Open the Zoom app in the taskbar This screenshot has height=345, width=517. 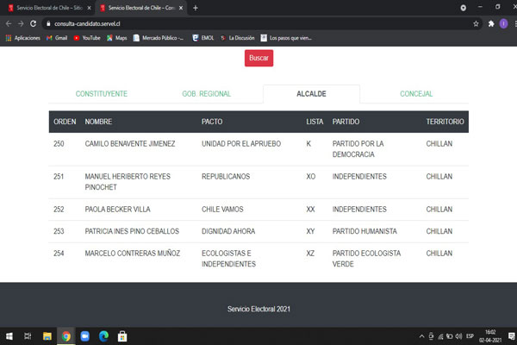pyautogui.click(x=84, y=336)
